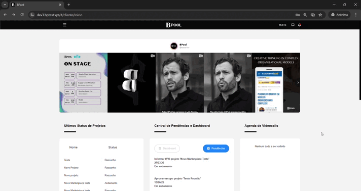Open the BPool profile name link

(x=183, y=44)
